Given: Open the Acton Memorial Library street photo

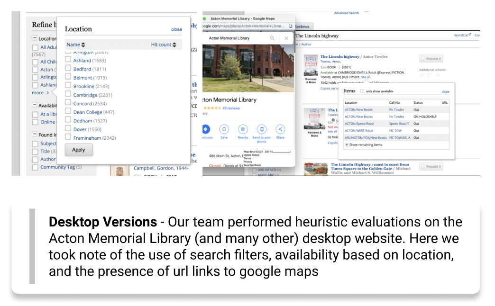Looking at the screenshot, I should (248, 69).
